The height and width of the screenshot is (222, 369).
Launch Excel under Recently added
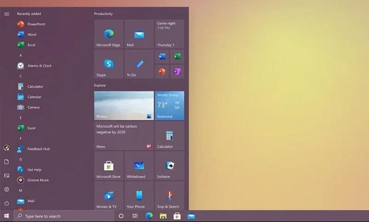click(x=26, y=45)
